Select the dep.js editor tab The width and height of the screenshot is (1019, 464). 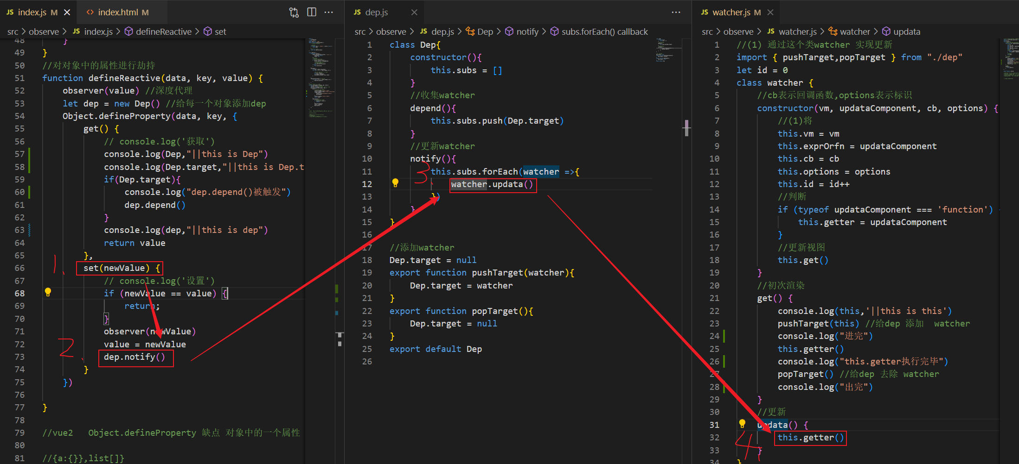point(377,13)
